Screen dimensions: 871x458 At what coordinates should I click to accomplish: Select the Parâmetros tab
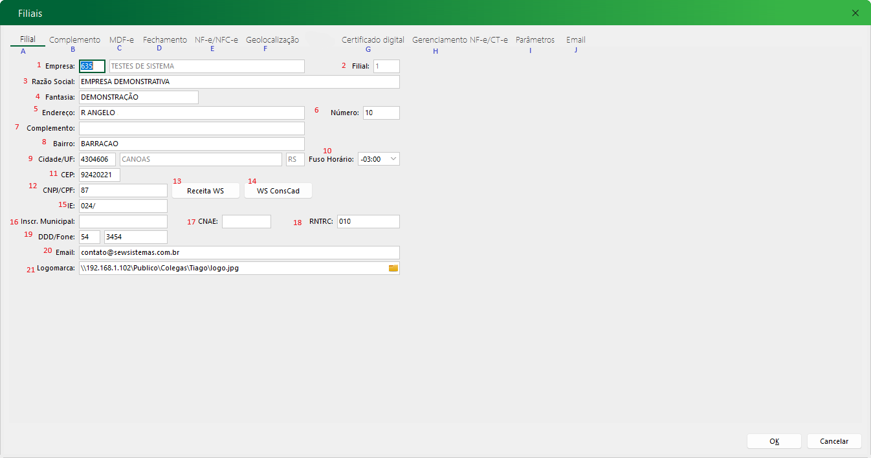coord(535,40)
